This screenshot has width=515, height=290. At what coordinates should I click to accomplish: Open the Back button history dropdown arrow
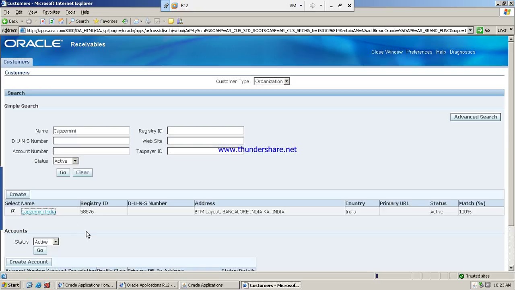pyautogui.click(x=22, y=21)
